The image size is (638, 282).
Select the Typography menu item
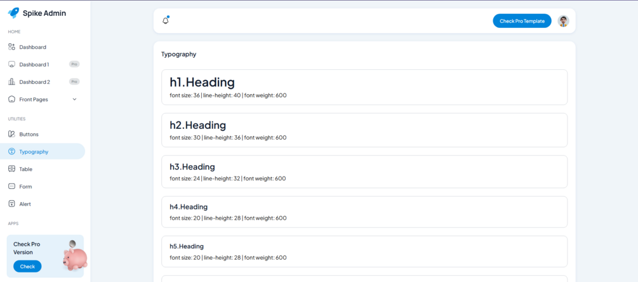43,151
